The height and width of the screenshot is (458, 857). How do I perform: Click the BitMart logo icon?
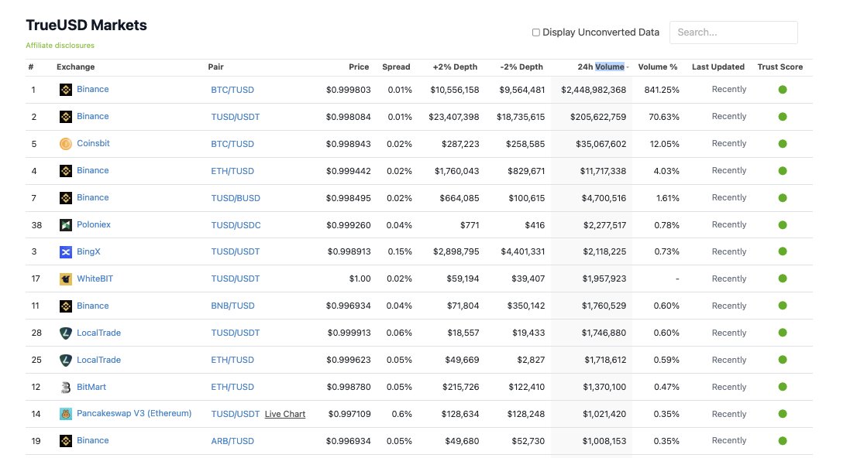pos(66,387)
